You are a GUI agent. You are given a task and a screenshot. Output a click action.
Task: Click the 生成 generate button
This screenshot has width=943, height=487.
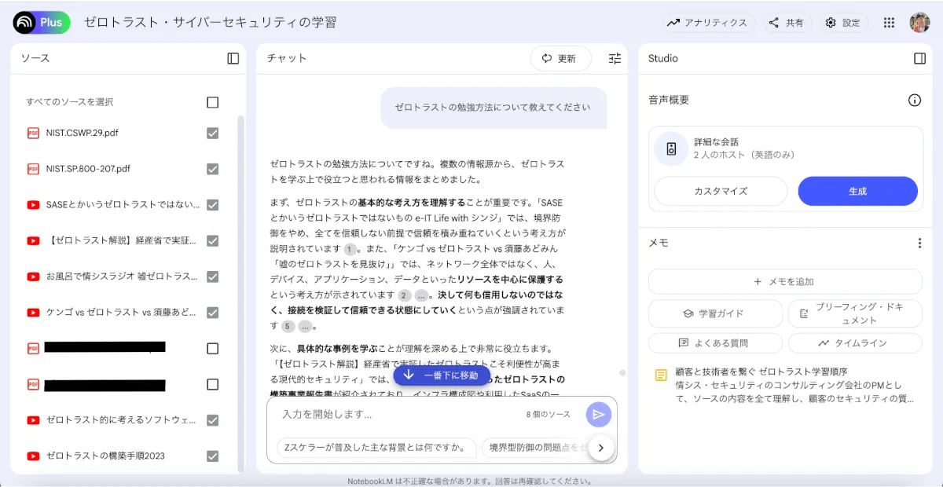858,191
